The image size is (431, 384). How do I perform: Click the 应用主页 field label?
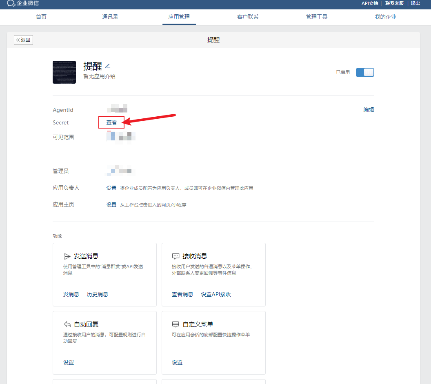tap(64, 204)
